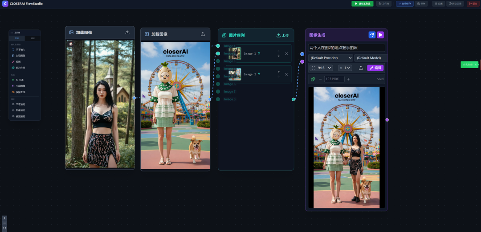
Task: Remove Image 2 from the sequence
Action: (x=286, y=74)
